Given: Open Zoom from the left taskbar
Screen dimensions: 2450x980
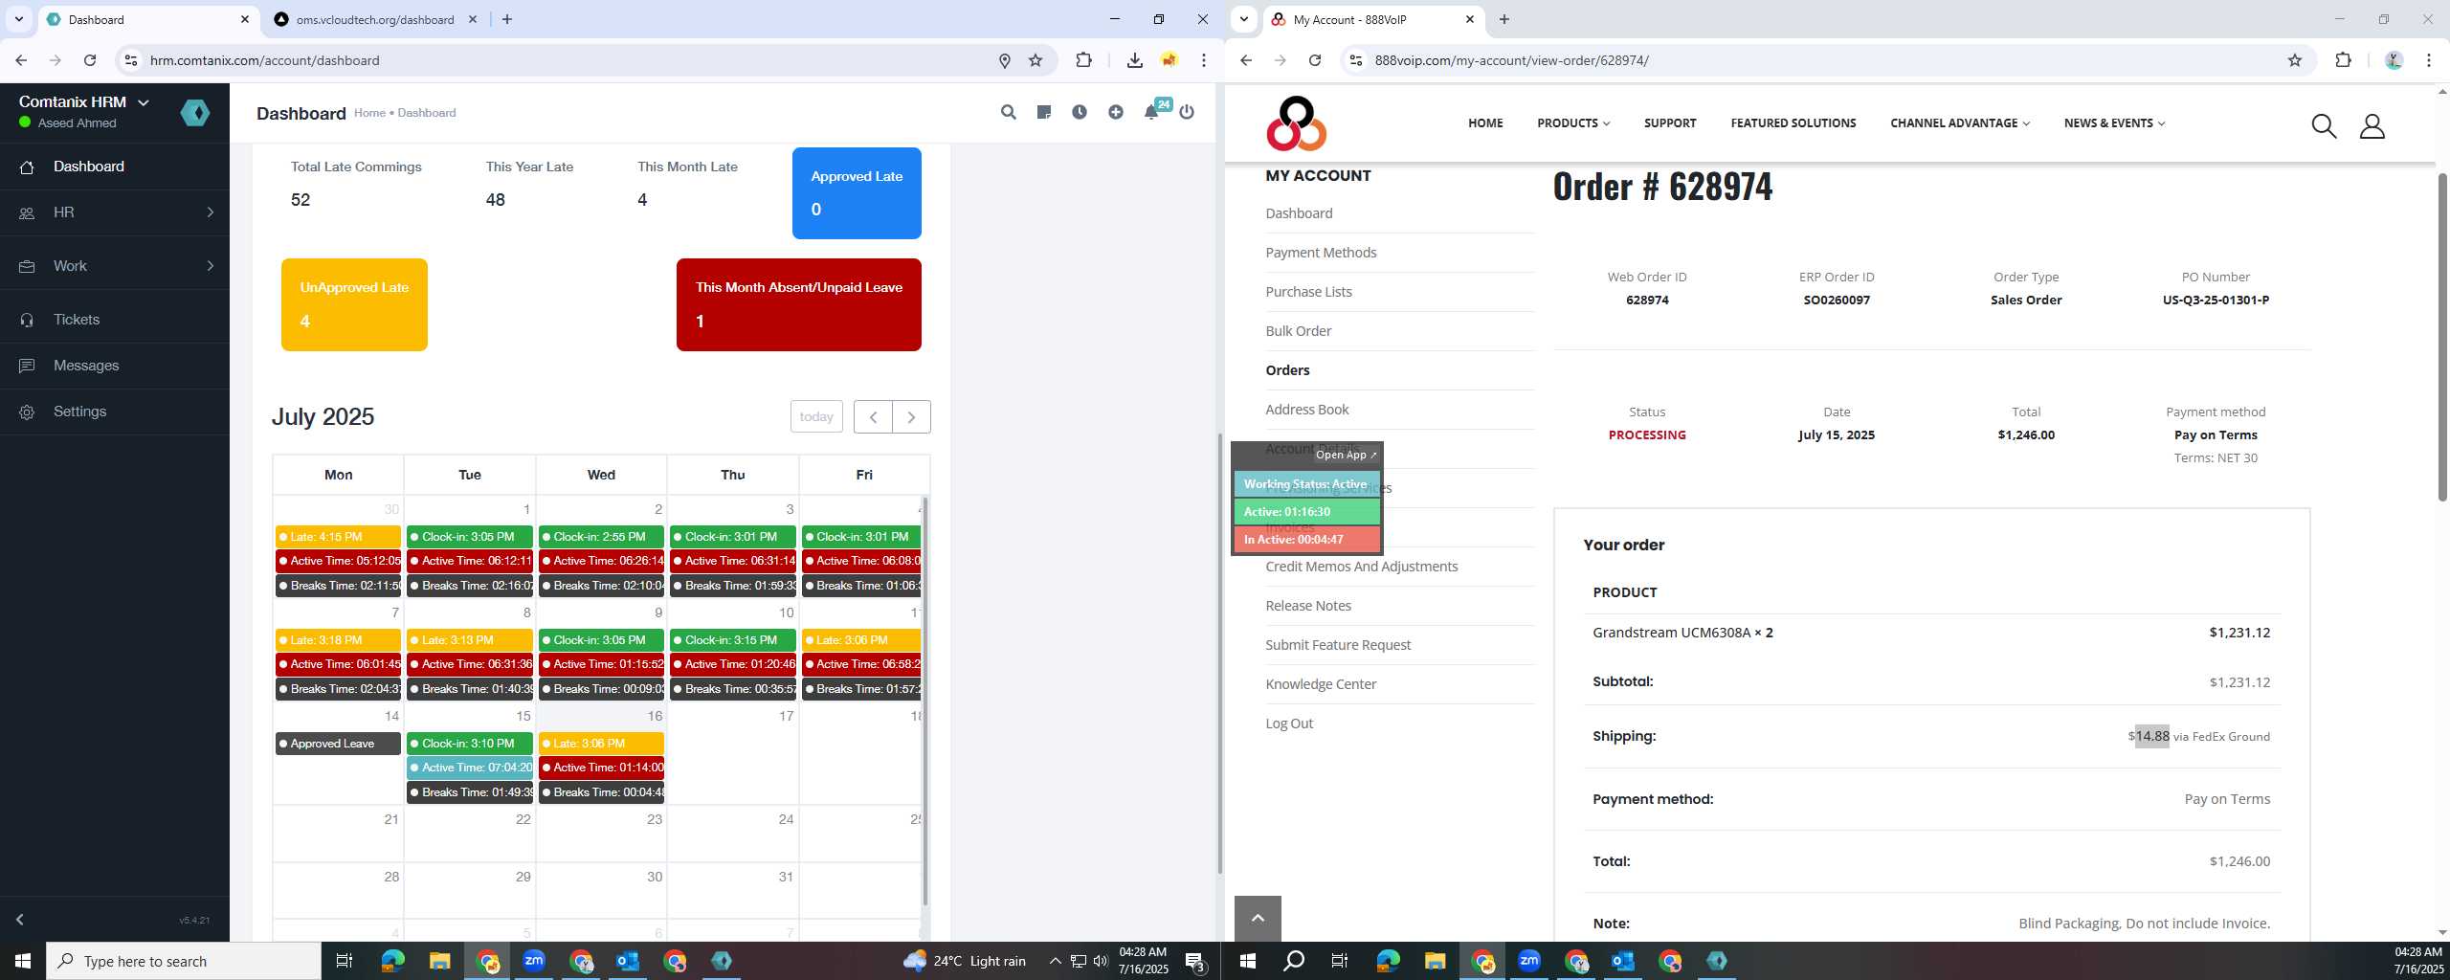Looking at the screenshot, I should [x=534, y=961].
